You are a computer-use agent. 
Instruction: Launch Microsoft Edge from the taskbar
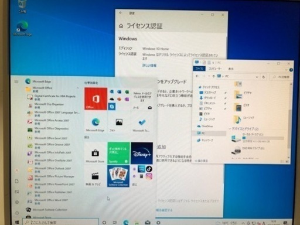coord(126,223)
